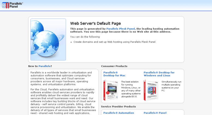This screenshot has width=212, height=115.
Task: Click 'Simultaneously run multiple operating systems' description
Action: pyautogui.click(x=171, y=86)
